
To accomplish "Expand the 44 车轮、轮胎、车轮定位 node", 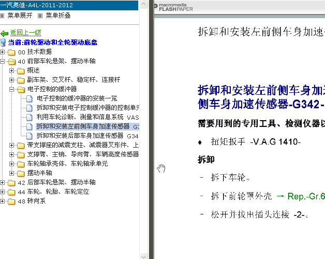I will pos(2,192).
